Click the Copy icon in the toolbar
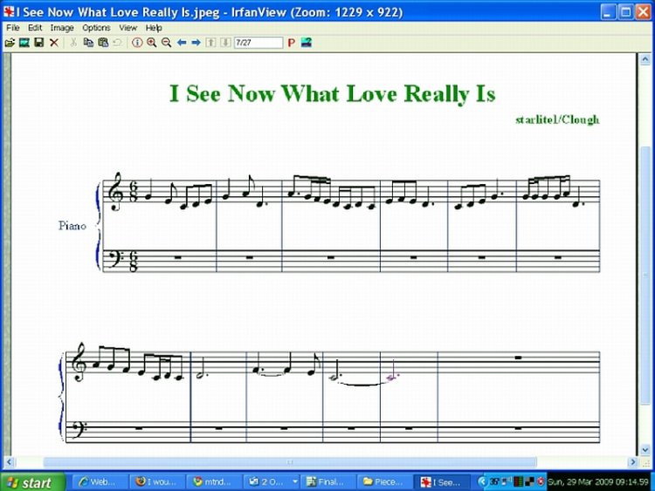This screenshot has height=491, width=655. coord(88,42)
